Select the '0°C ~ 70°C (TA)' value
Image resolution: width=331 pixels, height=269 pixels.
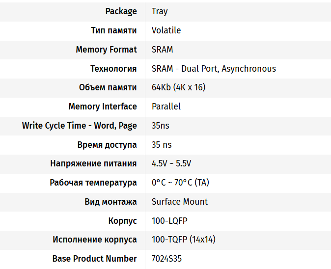click(x=180, y=183)
